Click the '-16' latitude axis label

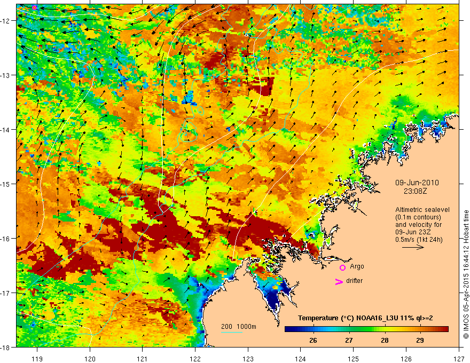[x=6, y=239]
